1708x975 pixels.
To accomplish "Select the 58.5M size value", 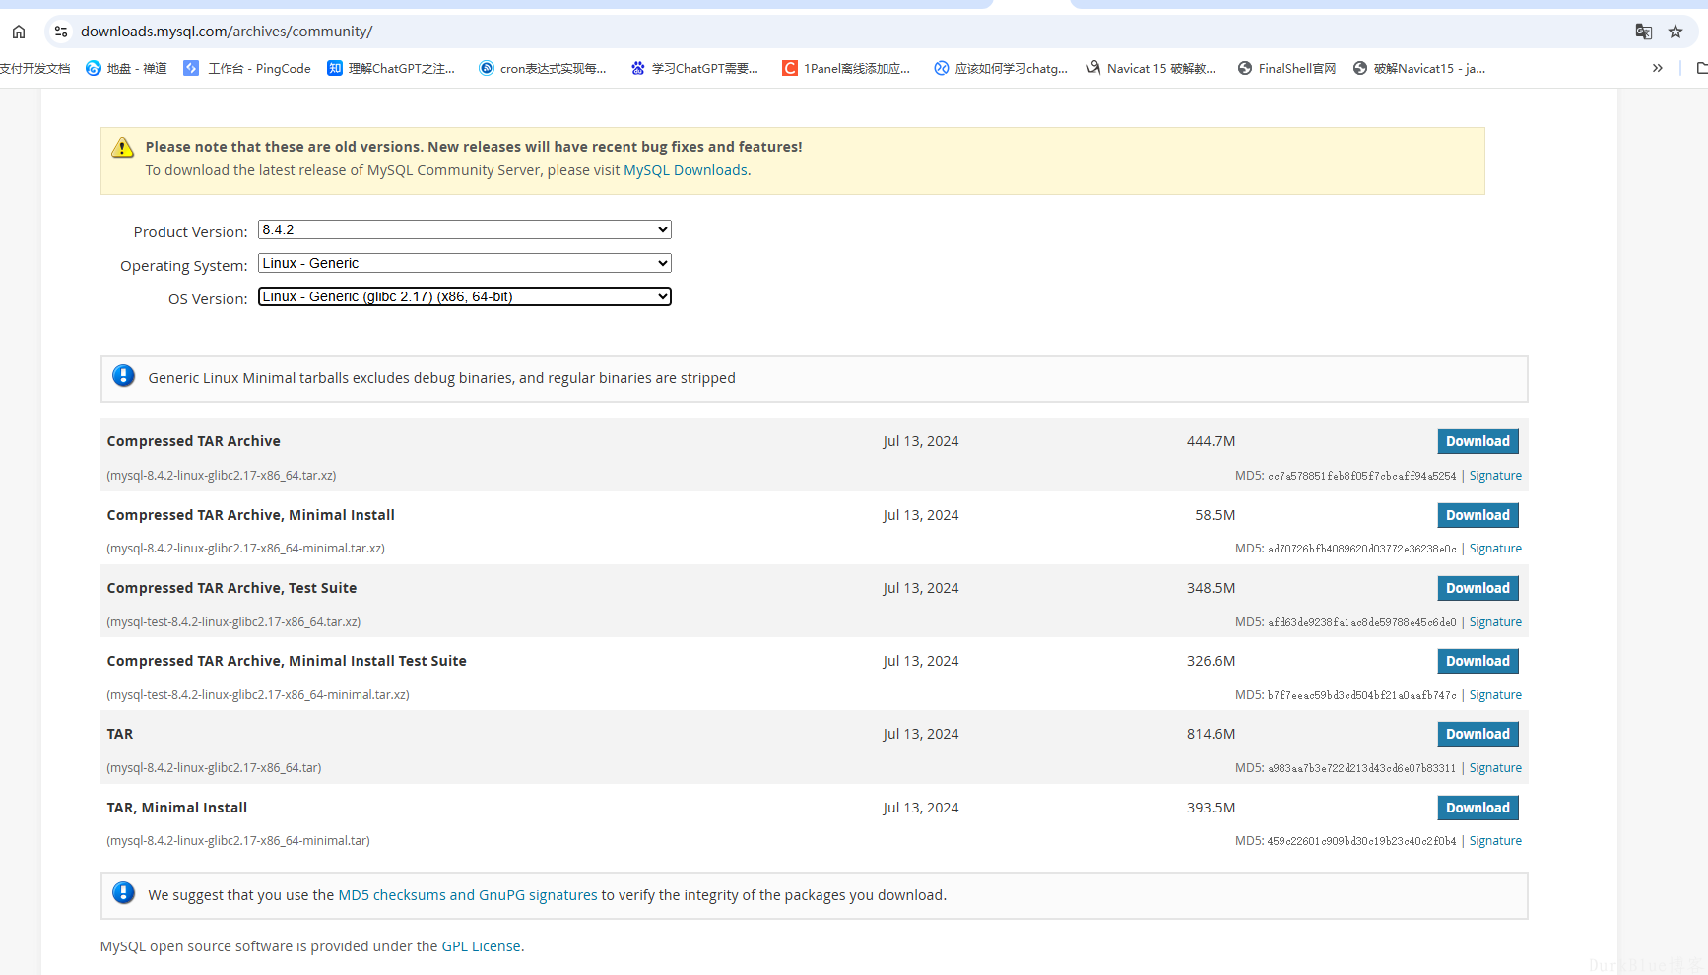I will [x=1215, y=515].
